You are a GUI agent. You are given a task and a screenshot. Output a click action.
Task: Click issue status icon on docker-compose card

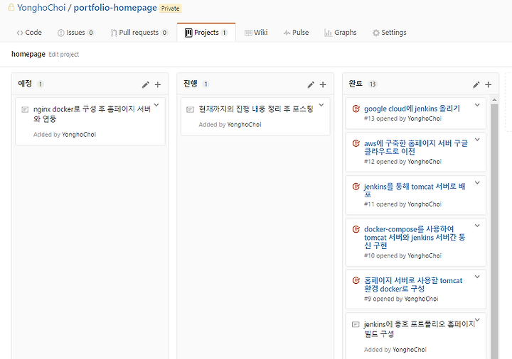pos(356,229)
